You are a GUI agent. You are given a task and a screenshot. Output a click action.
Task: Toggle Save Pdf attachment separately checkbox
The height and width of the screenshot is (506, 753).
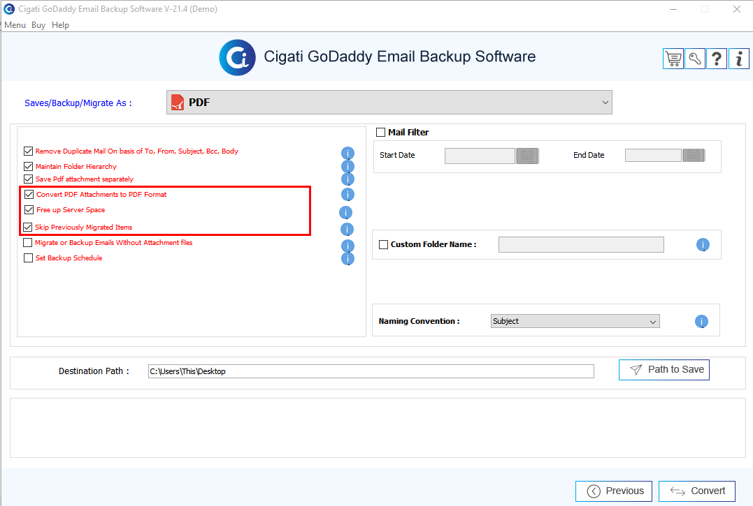pos(29,179)
